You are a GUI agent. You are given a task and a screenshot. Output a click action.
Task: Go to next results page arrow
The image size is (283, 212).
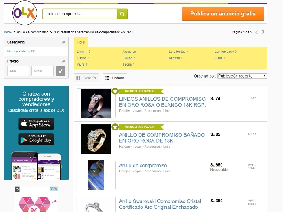click(x=264, y=32)
